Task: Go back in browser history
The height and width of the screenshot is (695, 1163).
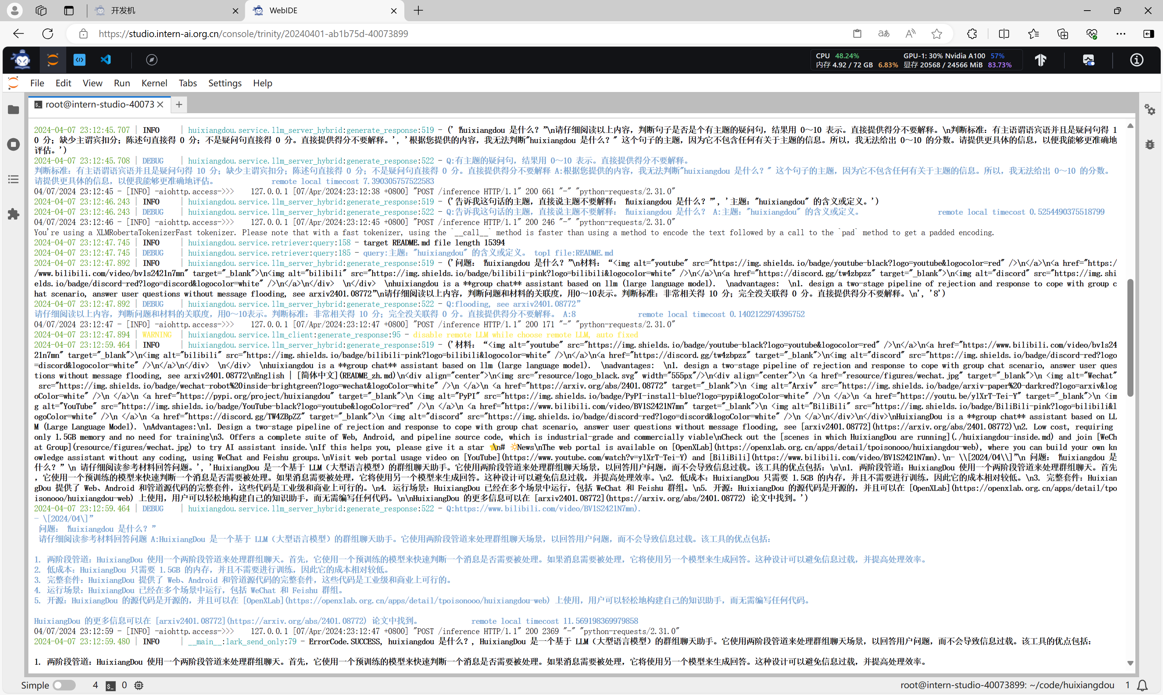Action: point(18,34)
